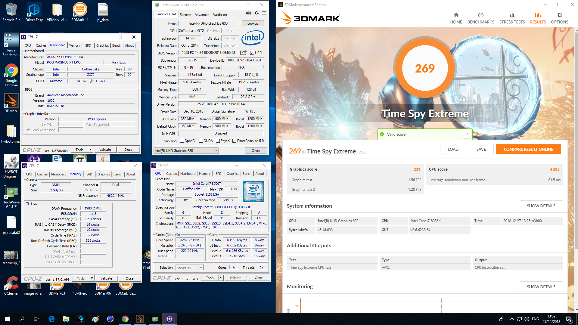Open GPU selection dropdown in GPU-Z
Screen dimensions: 578x325
(x=186, y=151)
